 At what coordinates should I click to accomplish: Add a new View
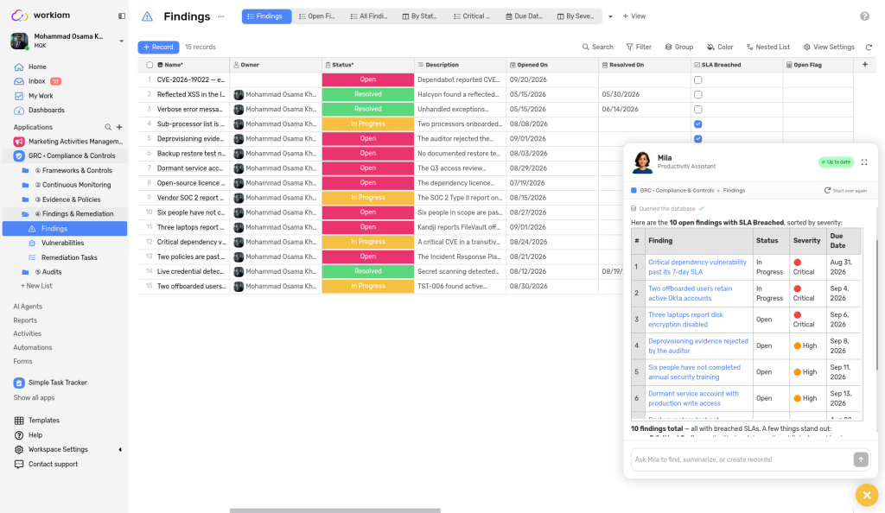[634, 16]
